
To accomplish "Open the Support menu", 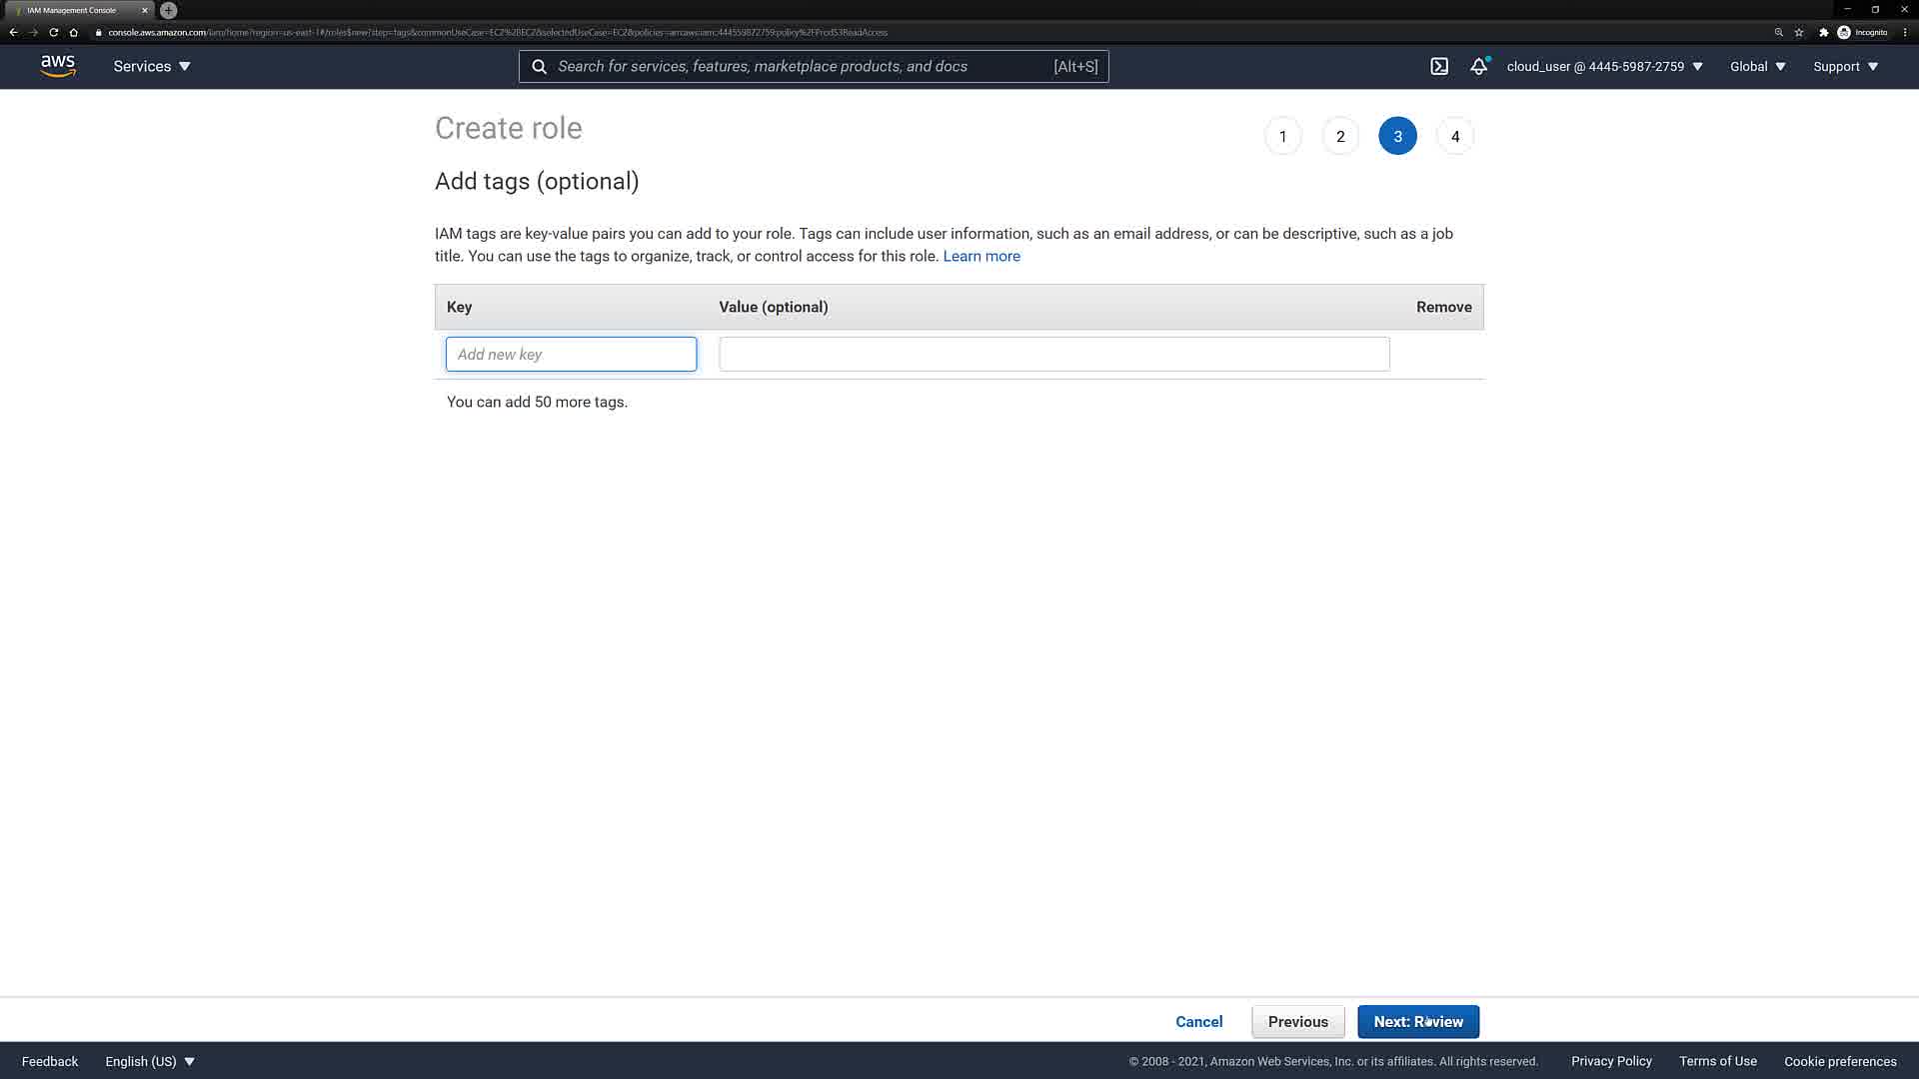I will tap(1845, 67).
